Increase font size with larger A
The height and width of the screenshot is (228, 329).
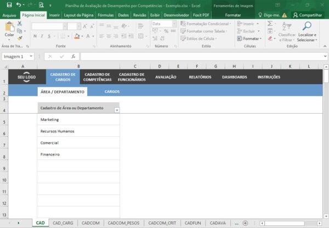coord(85,26)
